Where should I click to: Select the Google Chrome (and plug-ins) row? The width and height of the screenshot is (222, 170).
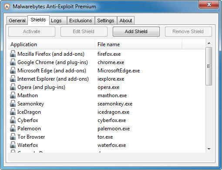coord(107,62)
